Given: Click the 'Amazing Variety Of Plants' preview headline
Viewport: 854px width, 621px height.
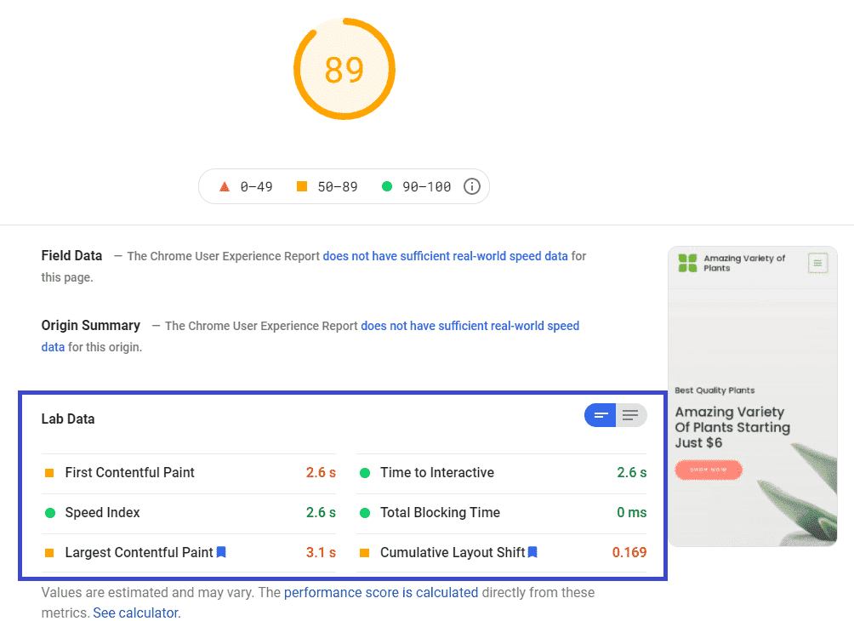Looking at the screenshot, I should pyautogui.click(x=732, y=427).
